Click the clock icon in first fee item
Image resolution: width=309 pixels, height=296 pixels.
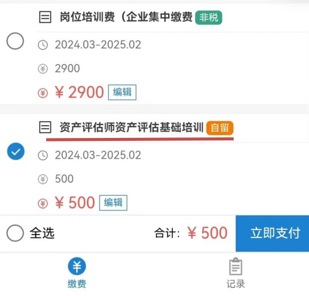43,45
